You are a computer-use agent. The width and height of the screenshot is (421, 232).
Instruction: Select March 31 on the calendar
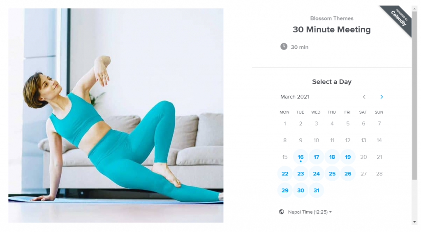316,190
